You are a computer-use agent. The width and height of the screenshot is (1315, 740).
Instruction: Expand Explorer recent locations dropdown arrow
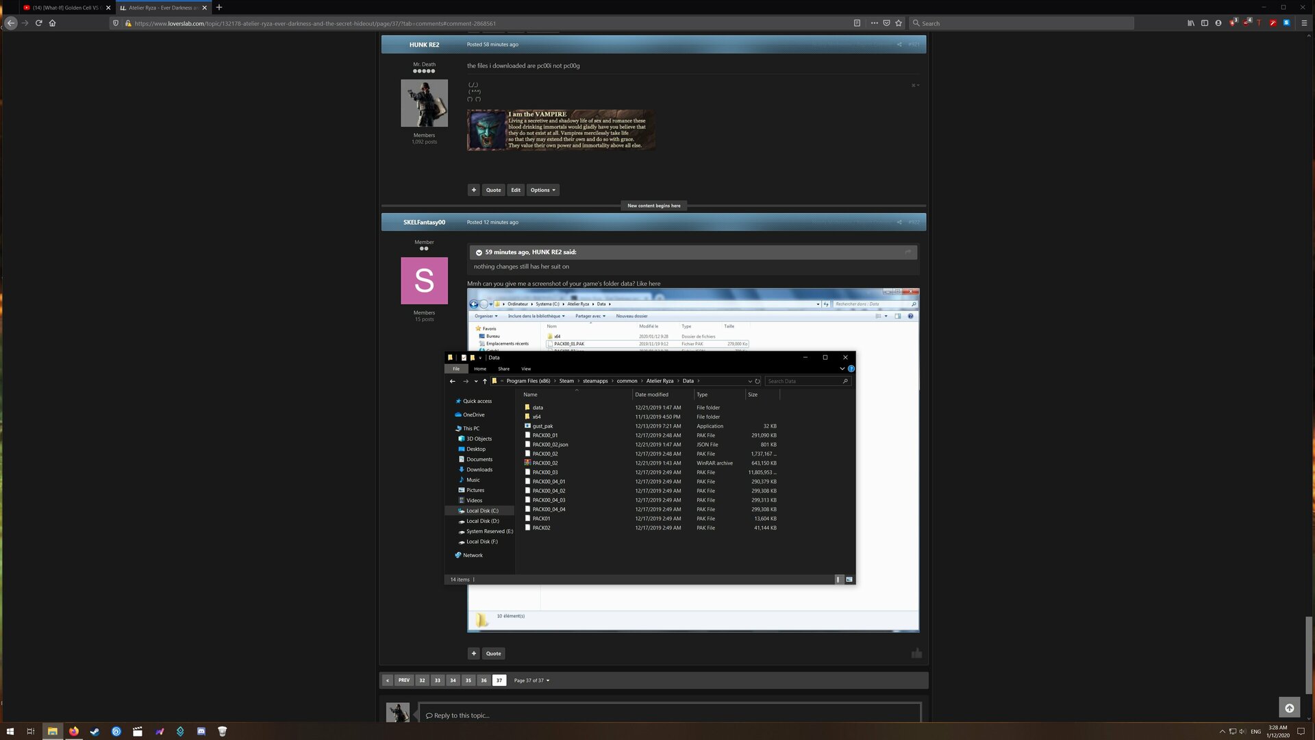[x=475, y=381]
